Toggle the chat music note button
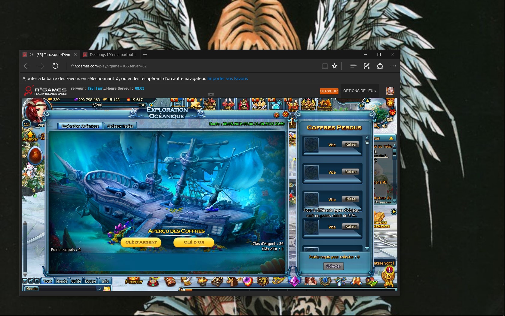The height and width of the screenshot is (316, 505). click(x=31, y=281)
